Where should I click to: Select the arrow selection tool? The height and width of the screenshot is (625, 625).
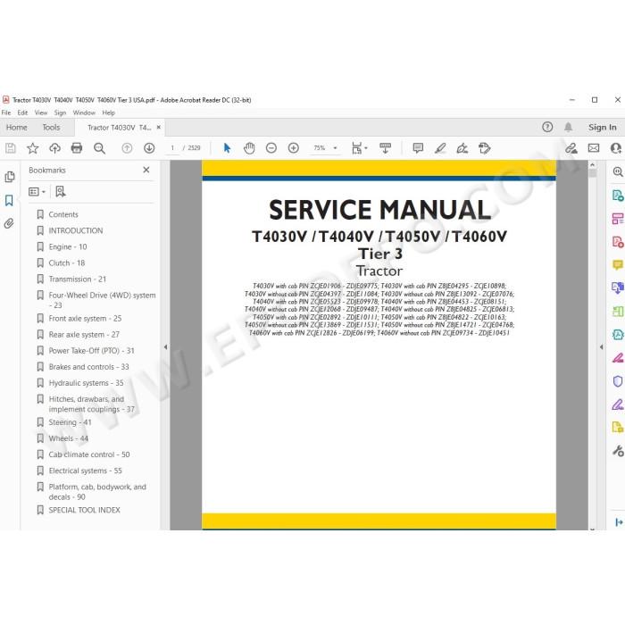(x=227, y=148)
